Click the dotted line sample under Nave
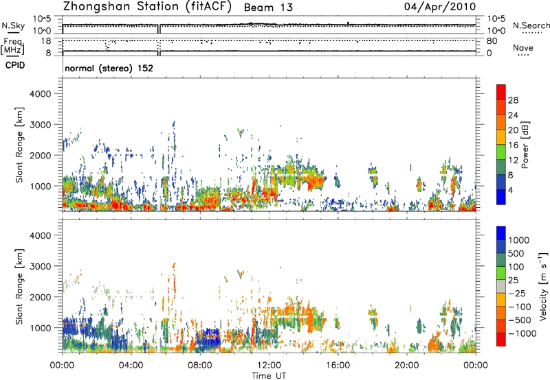Viewport: 550px width, 380px height. (523, 56)
